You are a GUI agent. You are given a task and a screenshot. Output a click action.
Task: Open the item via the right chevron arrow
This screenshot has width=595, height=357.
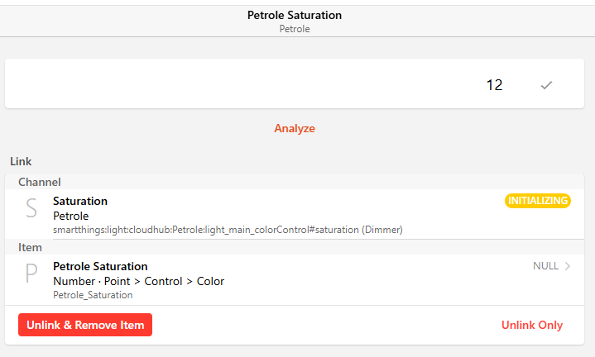(568, 266)
